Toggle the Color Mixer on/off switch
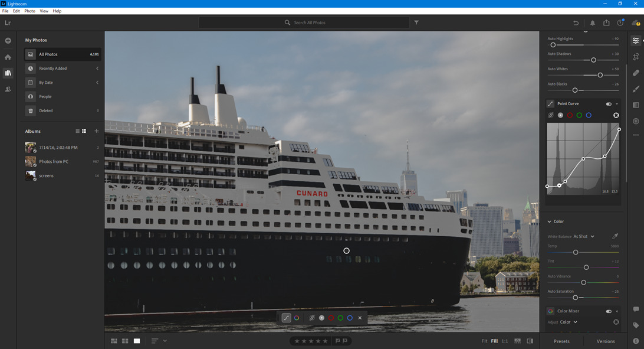 pos(609,311)
